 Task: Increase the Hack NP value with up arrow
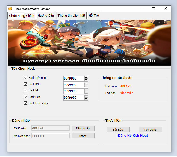coord(86,90)
